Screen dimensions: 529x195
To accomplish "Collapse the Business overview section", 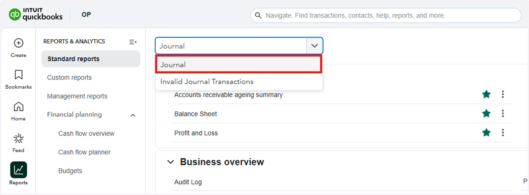I will pos(171,162).
